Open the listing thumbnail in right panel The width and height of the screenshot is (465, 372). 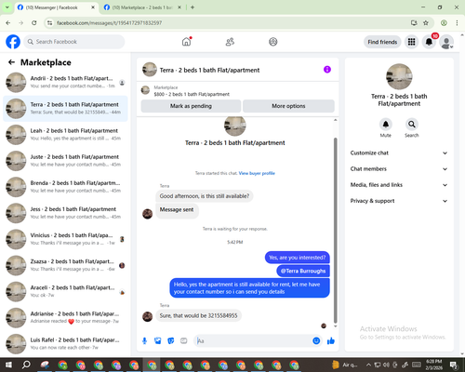(399, 76)
